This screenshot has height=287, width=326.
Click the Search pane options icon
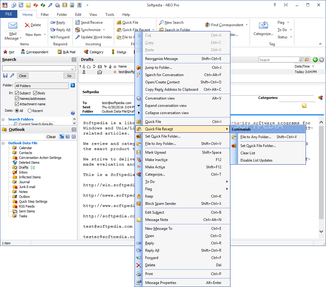tap(74, 60)
